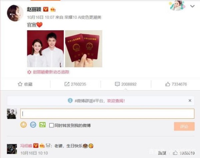
Task: Open 赵丽颖's profile avatar
Action: (x=15, y=13)
